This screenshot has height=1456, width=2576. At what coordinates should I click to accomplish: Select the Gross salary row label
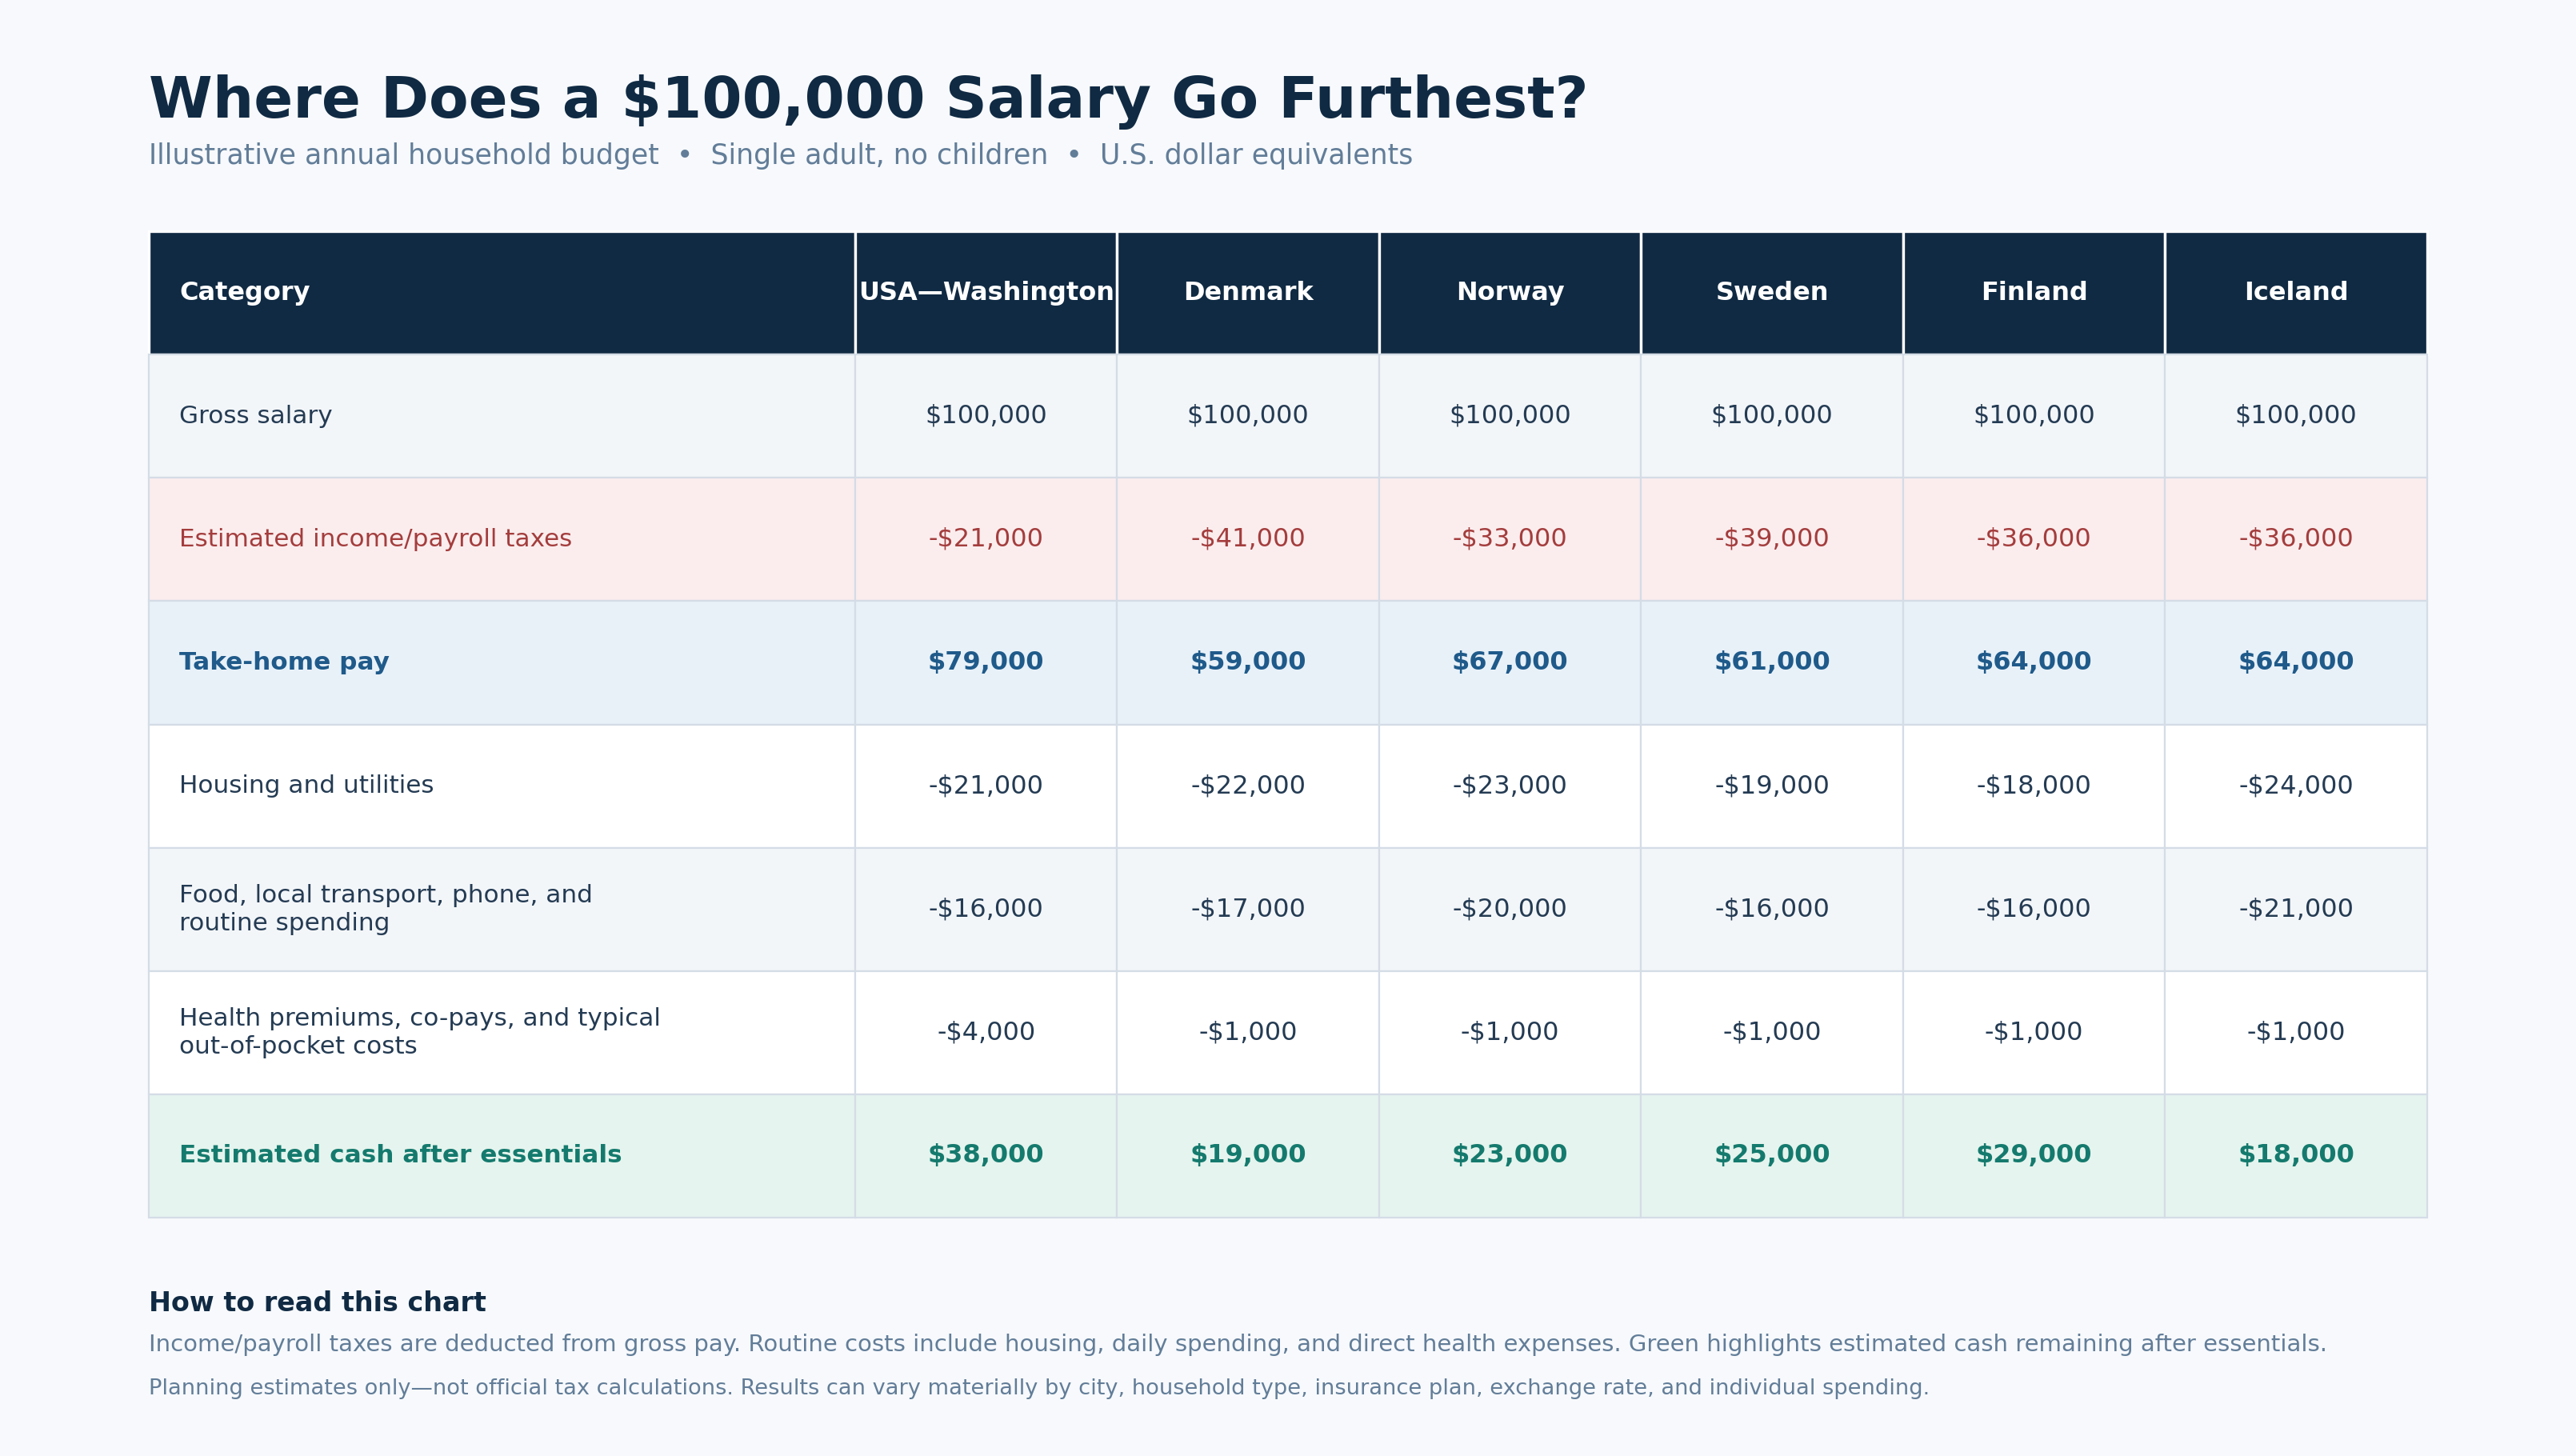[255, 415]
